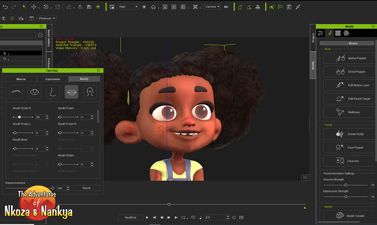Open the Create Script facial tool

point(347,134)
